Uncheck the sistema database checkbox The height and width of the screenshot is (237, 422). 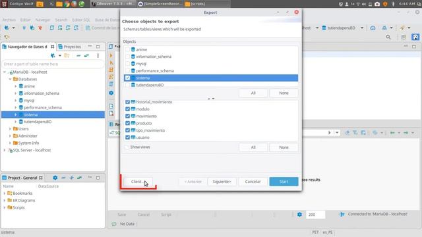[127, 78]
